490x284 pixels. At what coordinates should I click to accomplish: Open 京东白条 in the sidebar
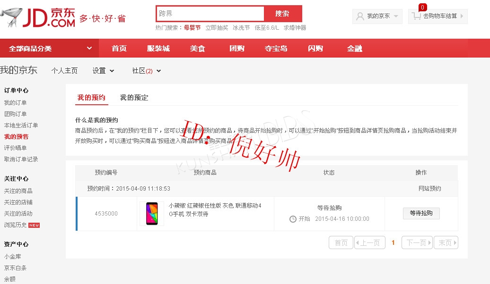click(x=15, y=268)
